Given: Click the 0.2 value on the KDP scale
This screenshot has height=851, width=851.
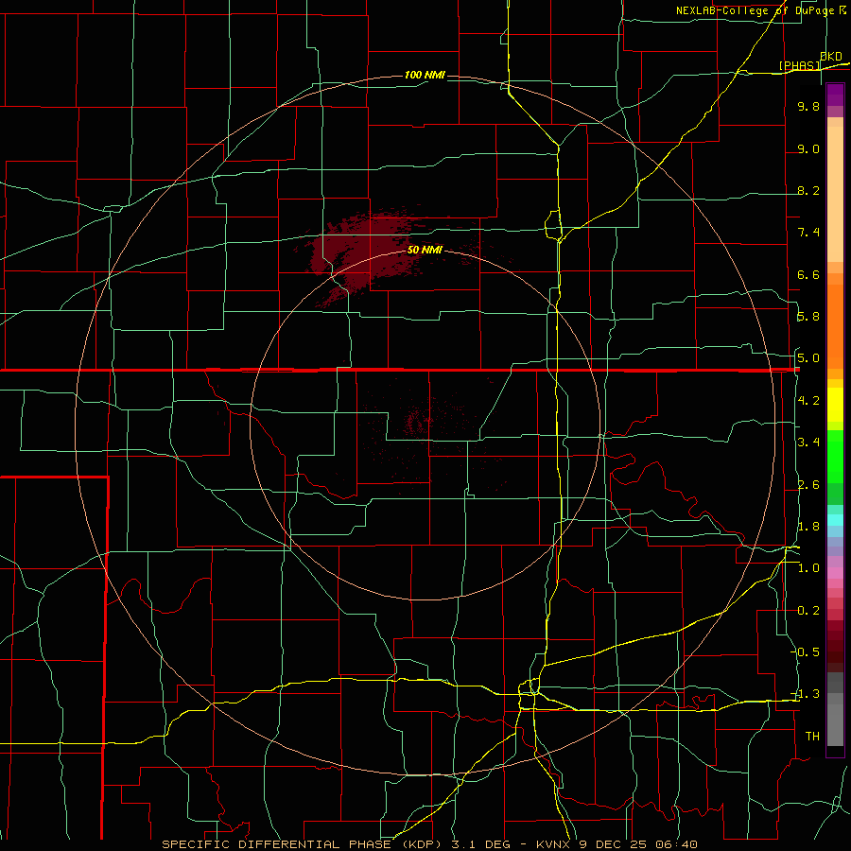Looking at the screenshot, I should tap(808, 611).
